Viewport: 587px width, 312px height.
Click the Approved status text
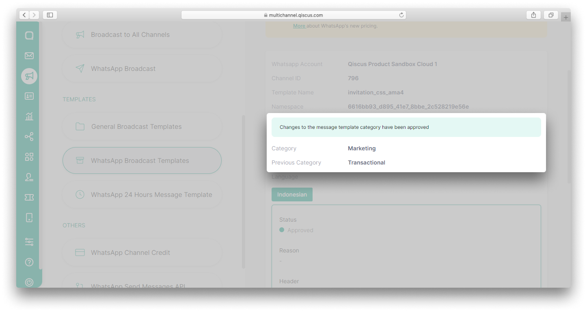click(x=300, y=230)
